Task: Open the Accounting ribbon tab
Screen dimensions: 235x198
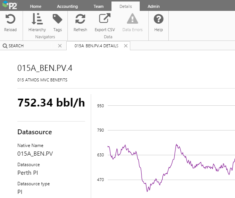Action: click(x=67, y=6)
